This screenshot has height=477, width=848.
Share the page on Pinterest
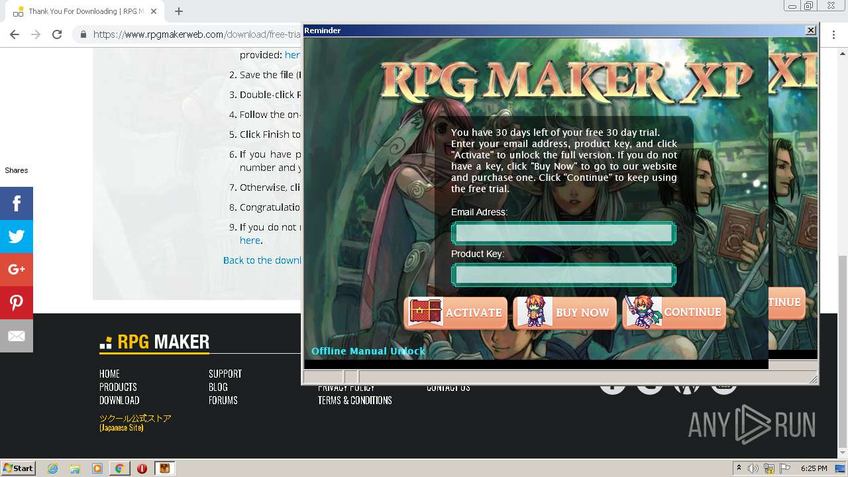click(x=17, y=303)
